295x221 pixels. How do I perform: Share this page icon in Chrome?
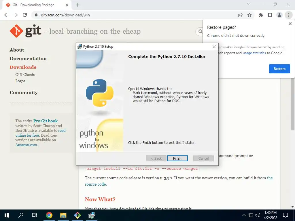click(x=240, y=15)
